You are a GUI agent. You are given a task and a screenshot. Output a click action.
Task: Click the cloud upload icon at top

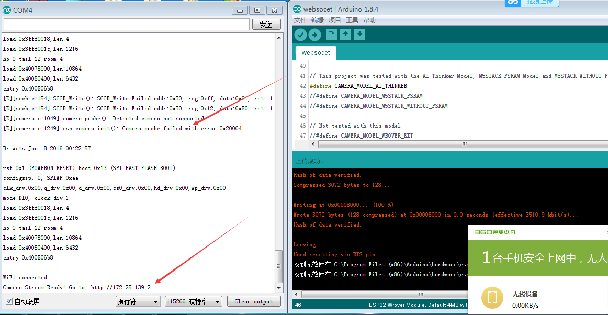(513, 2)
